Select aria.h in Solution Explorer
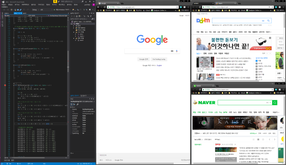The width and height of the screenshot is (286, 165). tap(82, 40)
